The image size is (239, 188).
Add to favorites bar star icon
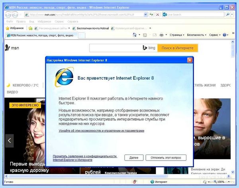click(31, 28)
